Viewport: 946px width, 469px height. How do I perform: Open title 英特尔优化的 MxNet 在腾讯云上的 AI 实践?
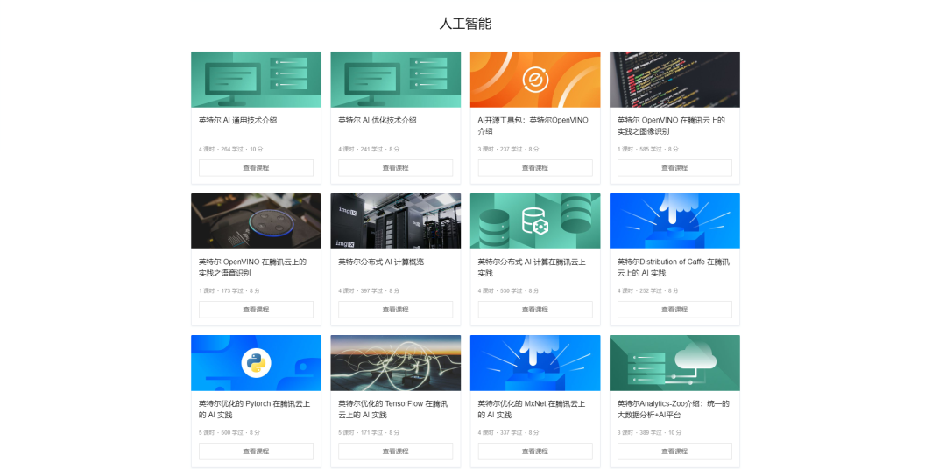coord(532,409)
